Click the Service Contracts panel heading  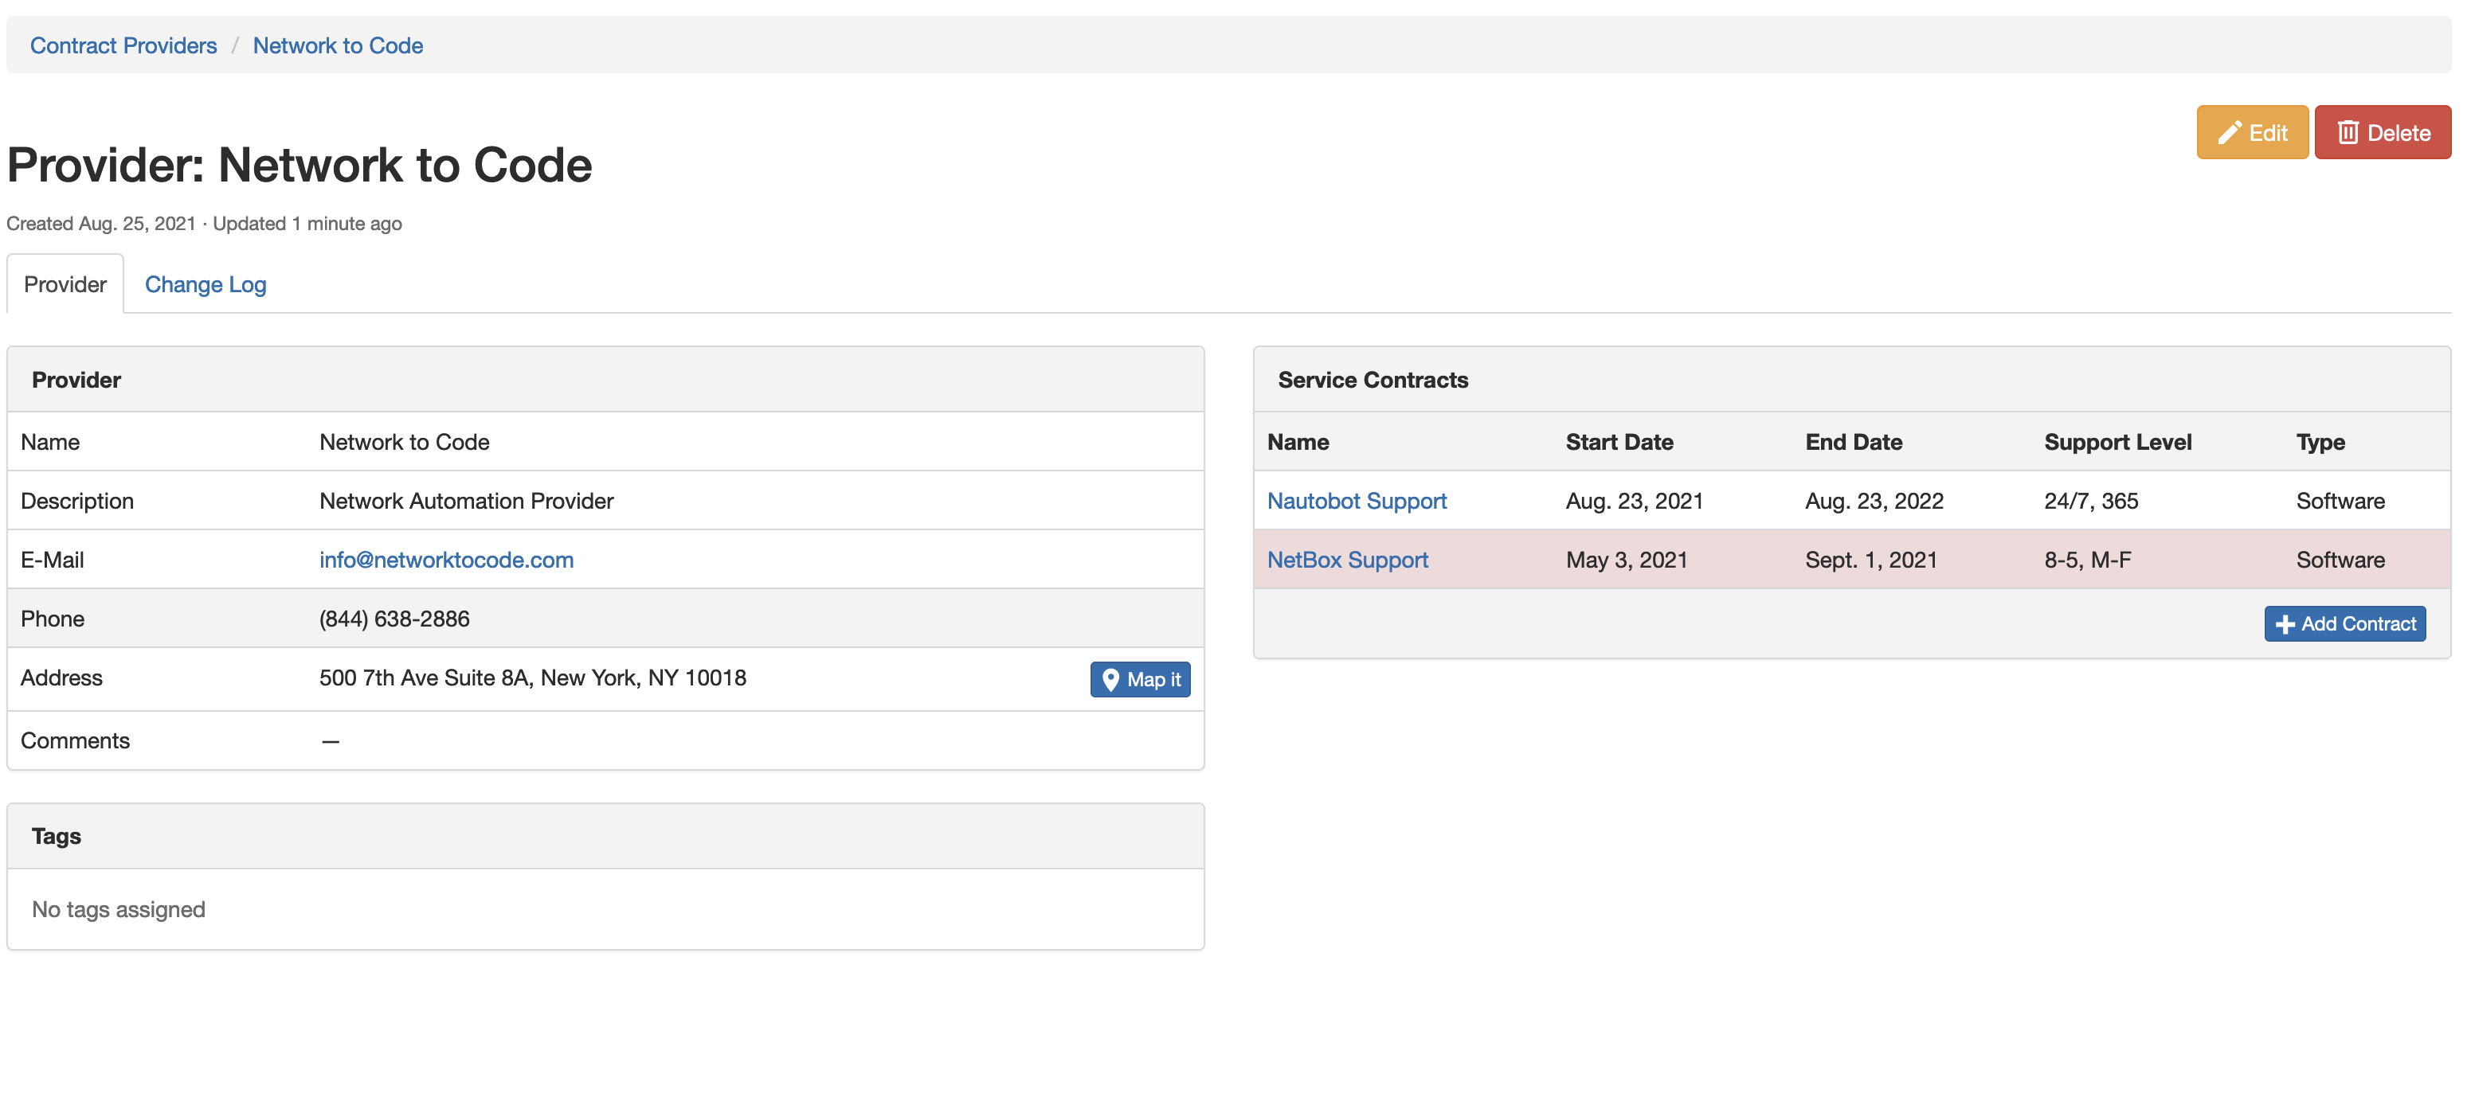[1372, 380]
